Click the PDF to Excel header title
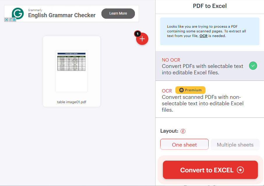 [210, 6]
